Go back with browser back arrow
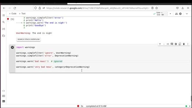192x108 pixels. (x=4, y=8)
